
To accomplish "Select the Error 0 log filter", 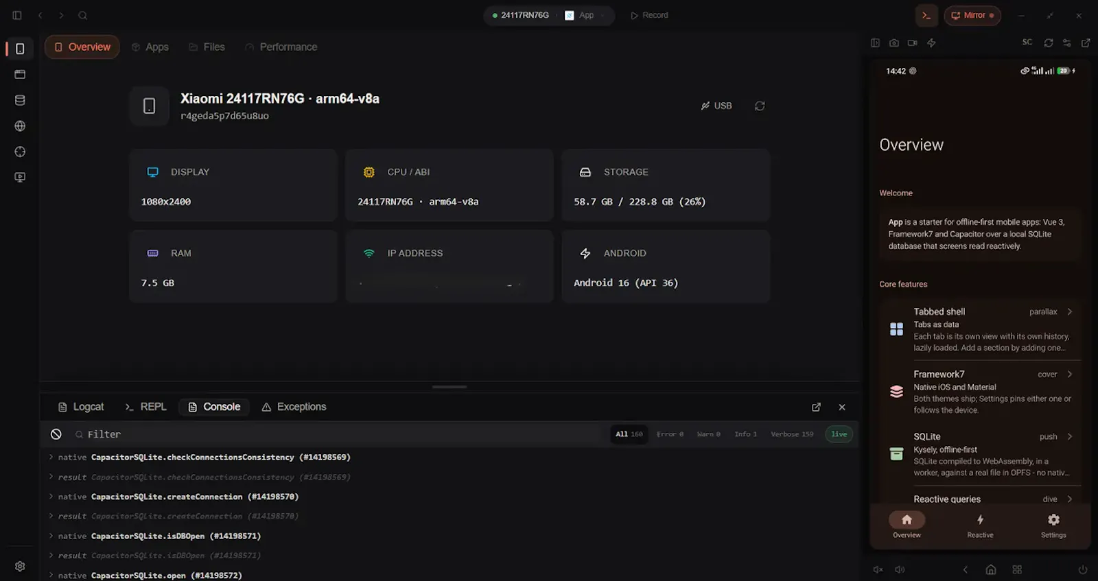I will pyautogui.click(x=670, y=434).
